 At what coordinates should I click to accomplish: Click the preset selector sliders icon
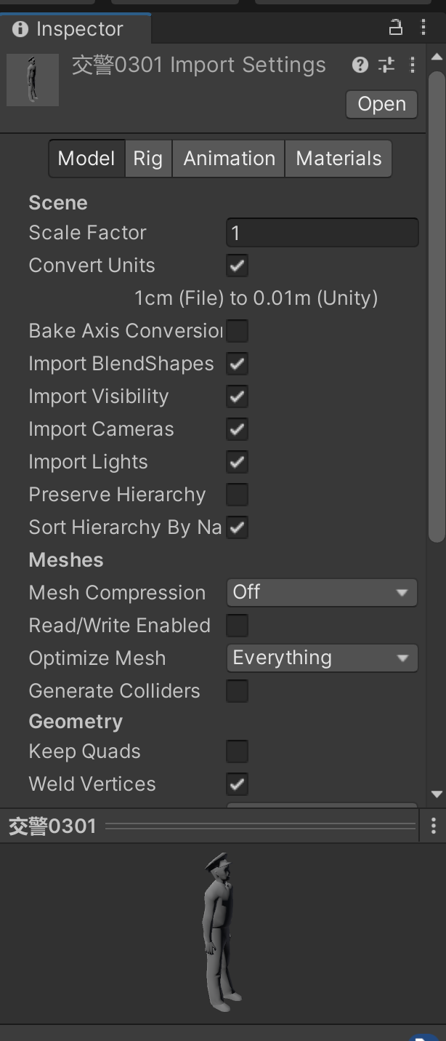pyautogui.click(x=386, y=65)
